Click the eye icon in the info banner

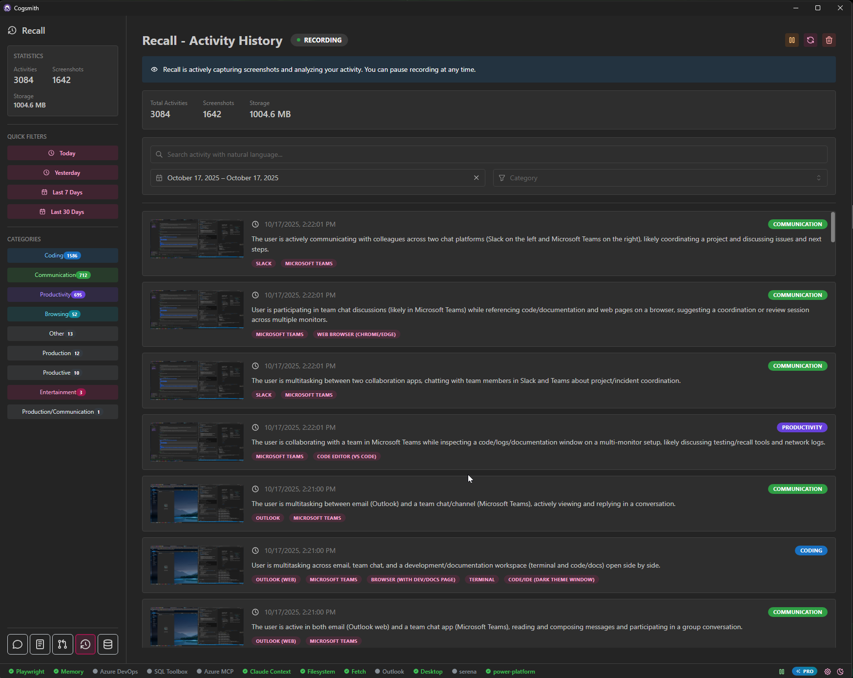coord(154,69)
